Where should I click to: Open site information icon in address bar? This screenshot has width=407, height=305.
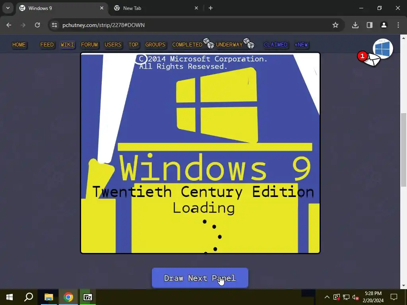click(54, 25)
